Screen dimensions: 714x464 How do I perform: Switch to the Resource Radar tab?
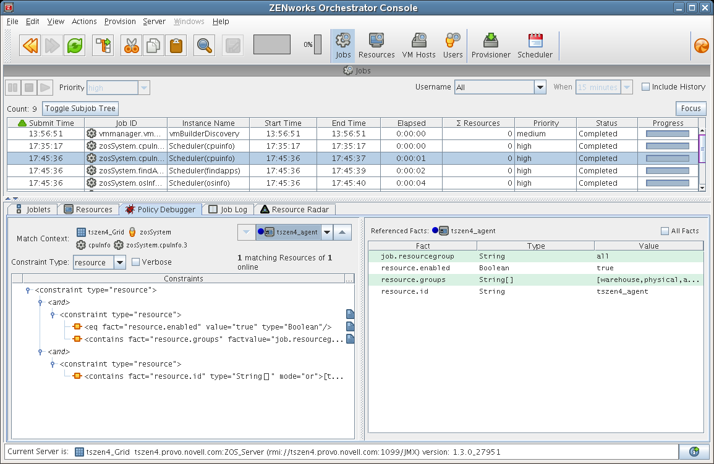pyautogui.click(x=295, y=210)
